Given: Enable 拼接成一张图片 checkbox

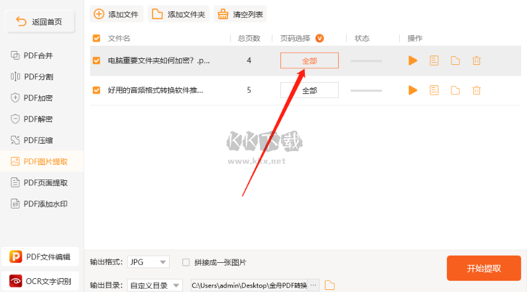Looking at the screenshot, I should (186, 262).
